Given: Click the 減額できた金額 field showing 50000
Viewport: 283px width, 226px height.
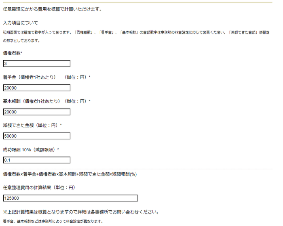Looking at the screenshot, I should (36, 136).
